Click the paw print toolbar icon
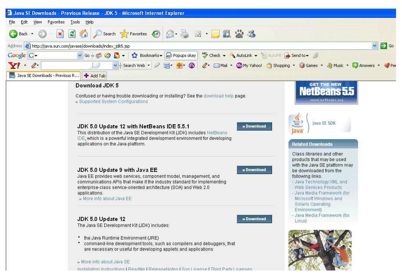 click(239, 34)
